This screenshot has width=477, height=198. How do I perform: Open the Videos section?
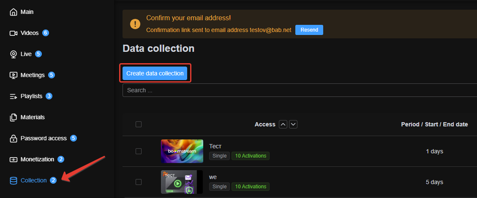(29, 33)
